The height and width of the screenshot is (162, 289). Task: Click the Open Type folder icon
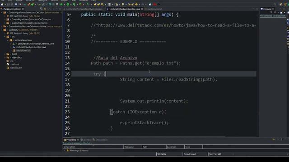pos(95,4)
